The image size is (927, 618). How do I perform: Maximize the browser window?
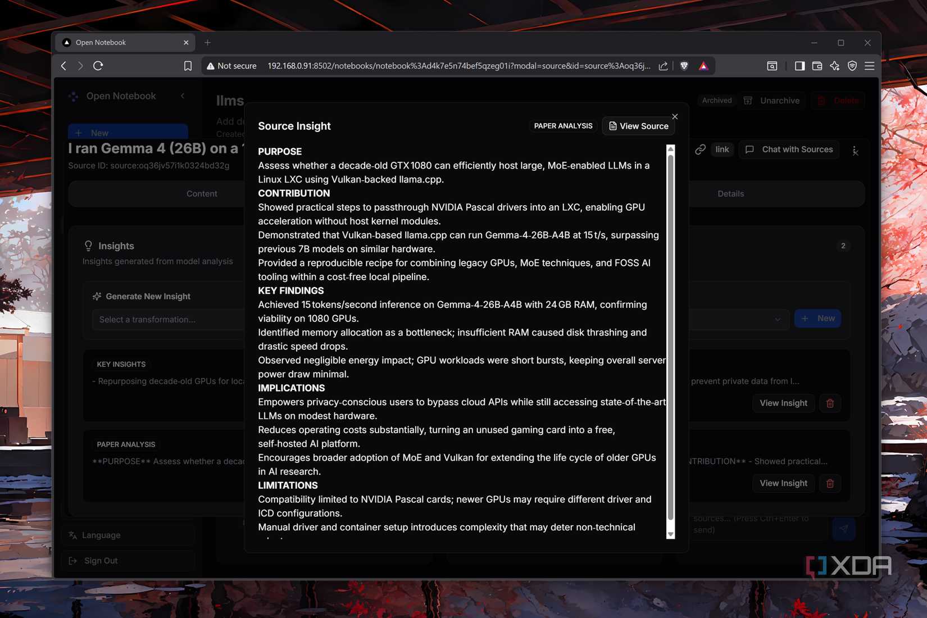[841, 42]
